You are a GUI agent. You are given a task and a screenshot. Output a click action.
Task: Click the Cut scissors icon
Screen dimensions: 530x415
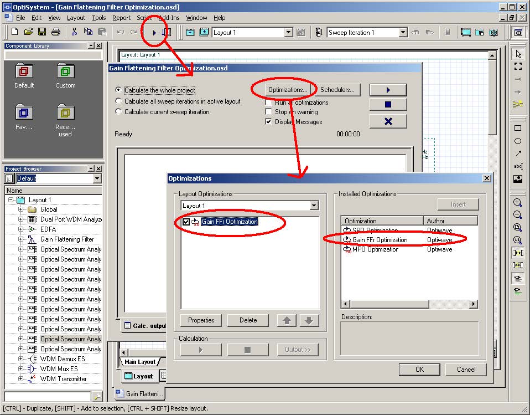[74, 32]
